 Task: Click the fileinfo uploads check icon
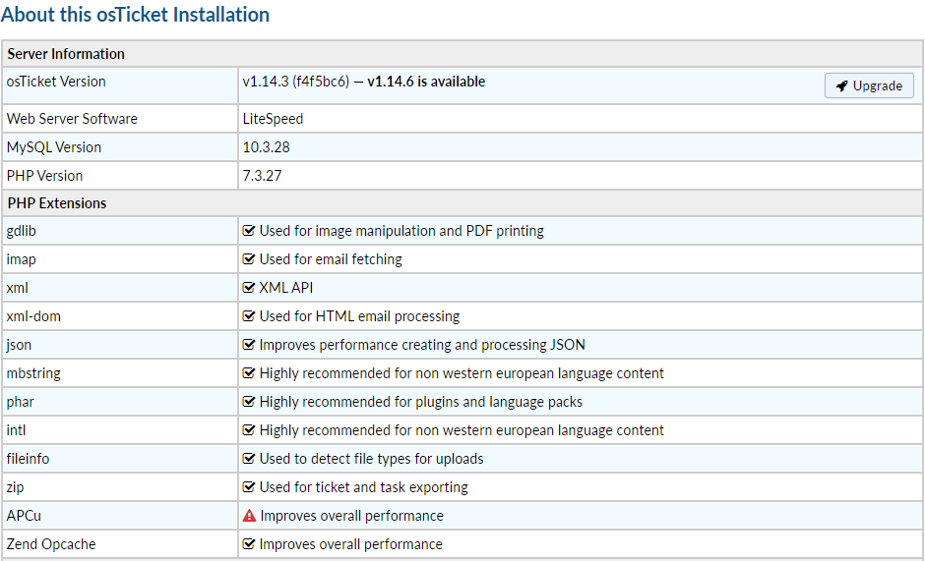(248, 459)
